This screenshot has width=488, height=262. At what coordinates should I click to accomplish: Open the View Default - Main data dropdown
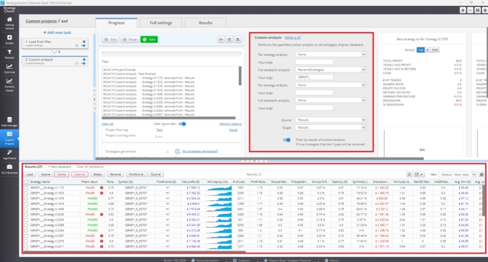[x=457, y=174]
